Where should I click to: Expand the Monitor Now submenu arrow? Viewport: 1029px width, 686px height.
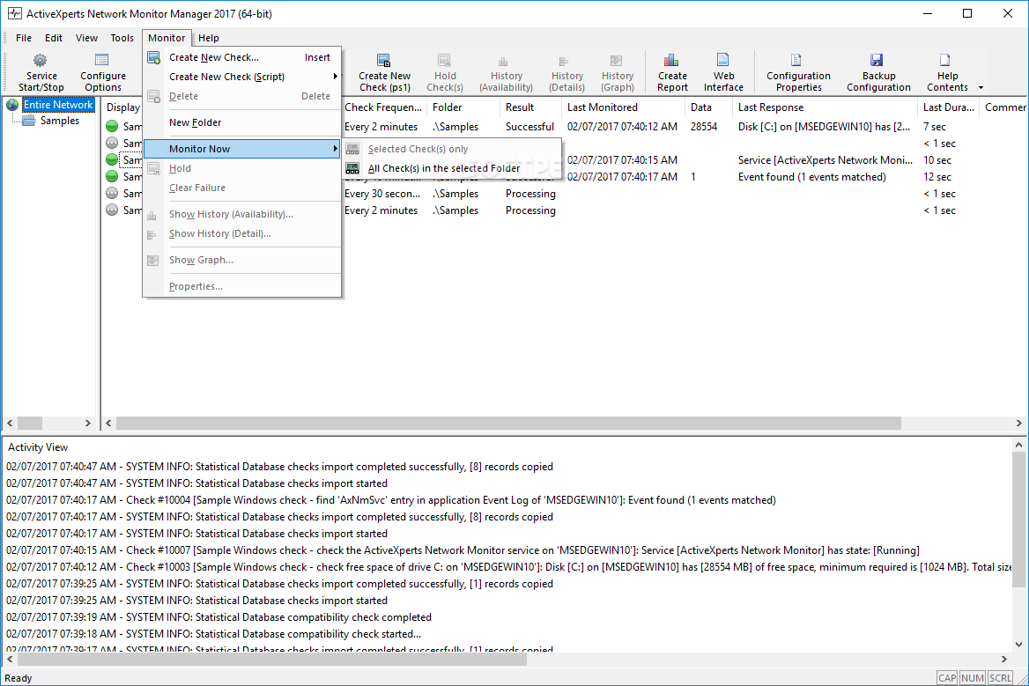(336, 149)
